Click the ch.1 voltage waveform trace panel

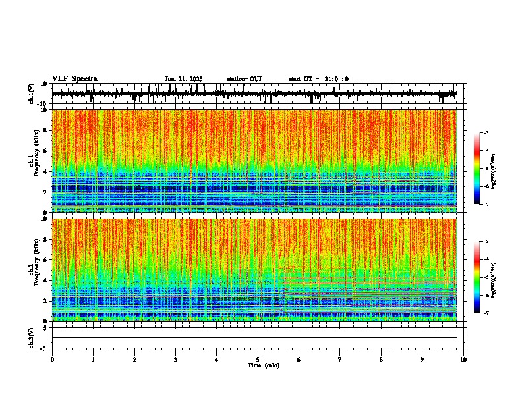[x=258, y=94]
